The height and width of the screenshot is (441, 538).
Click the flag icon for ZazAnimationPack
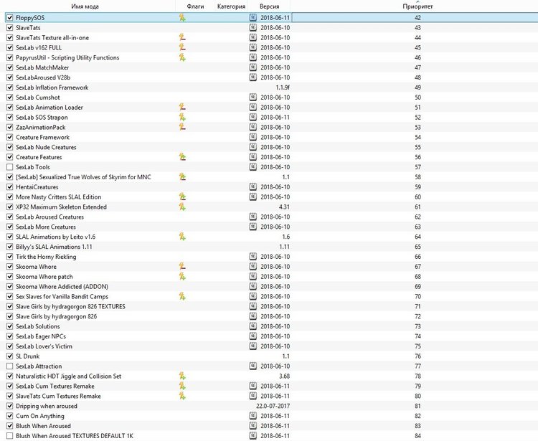tap(182, 127)
